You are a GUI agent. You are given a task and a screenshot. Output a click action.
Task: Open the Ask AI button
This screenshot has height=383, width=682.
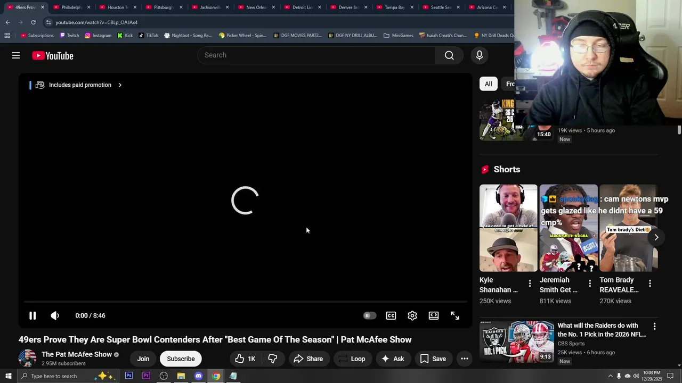tap(393, 359)
